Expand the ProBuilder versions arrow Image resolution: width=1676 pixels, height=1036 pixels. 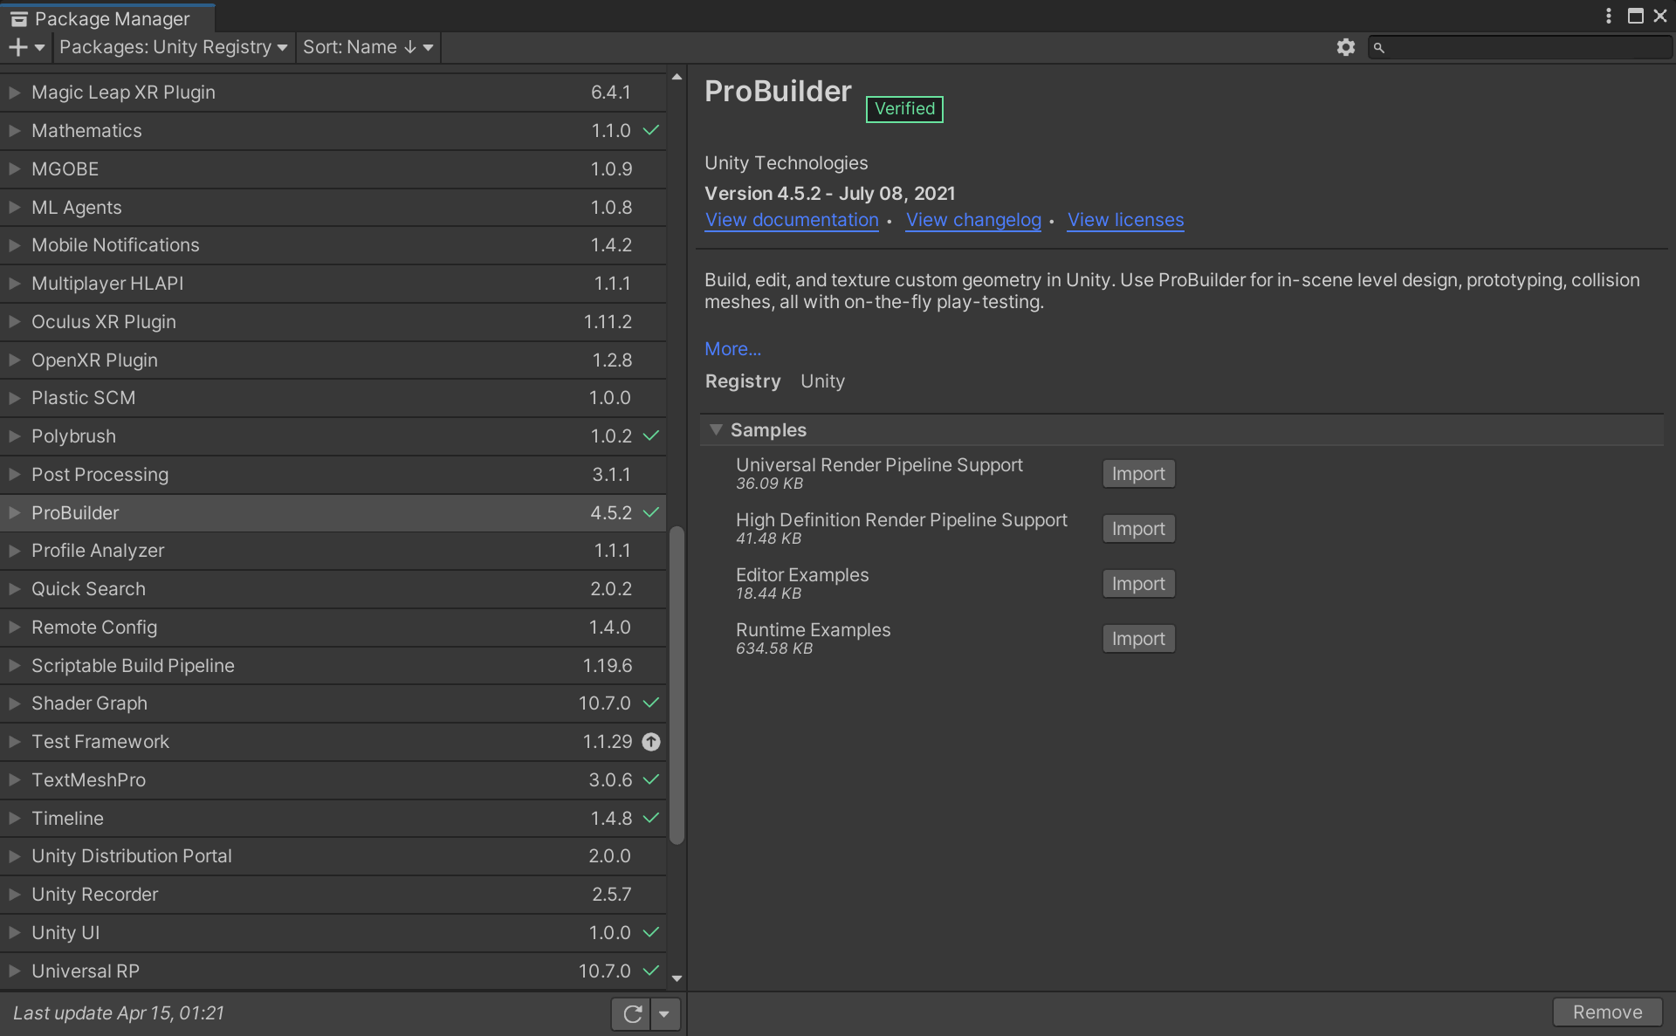coord(14,512)
